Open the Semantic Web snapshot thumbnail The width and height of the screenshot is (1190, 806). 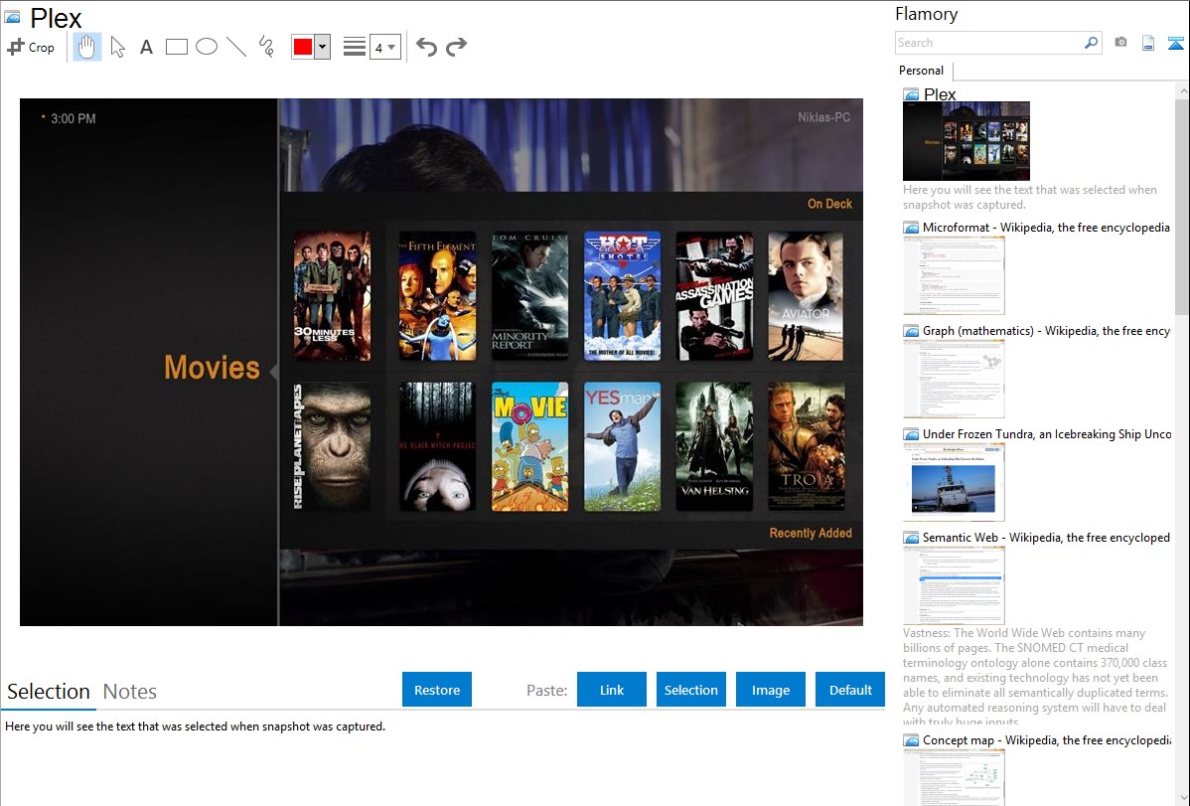[954, 585]
